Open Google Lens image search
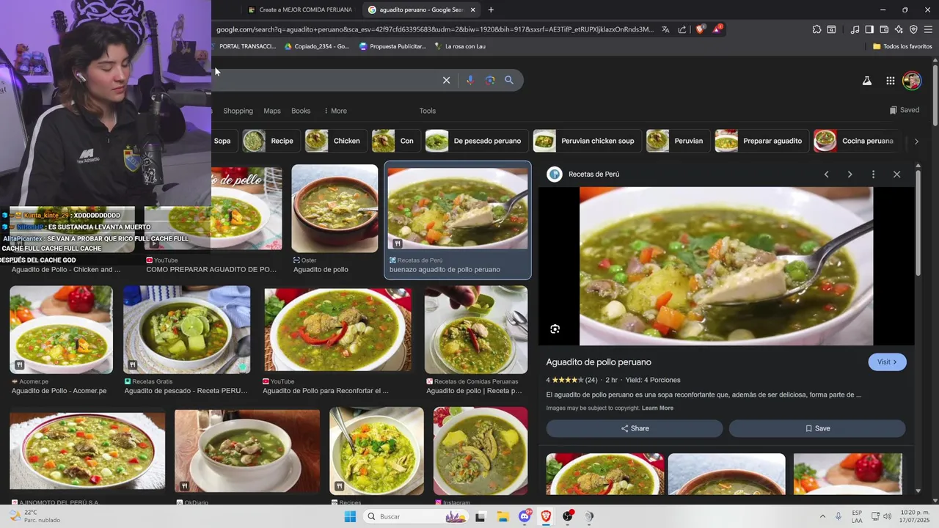Screen dimensions: 939x528 coord(490,80)
